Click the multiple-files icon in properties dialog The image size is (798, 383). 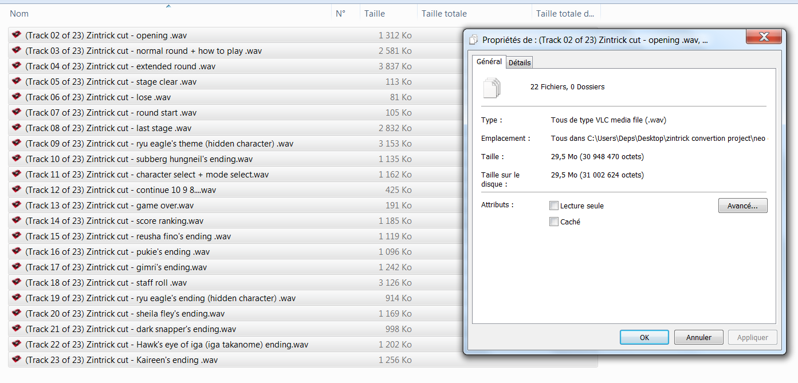pos(492,88)
